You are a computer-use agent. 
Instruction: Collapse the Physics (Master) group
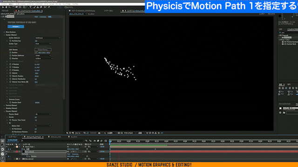4,111
